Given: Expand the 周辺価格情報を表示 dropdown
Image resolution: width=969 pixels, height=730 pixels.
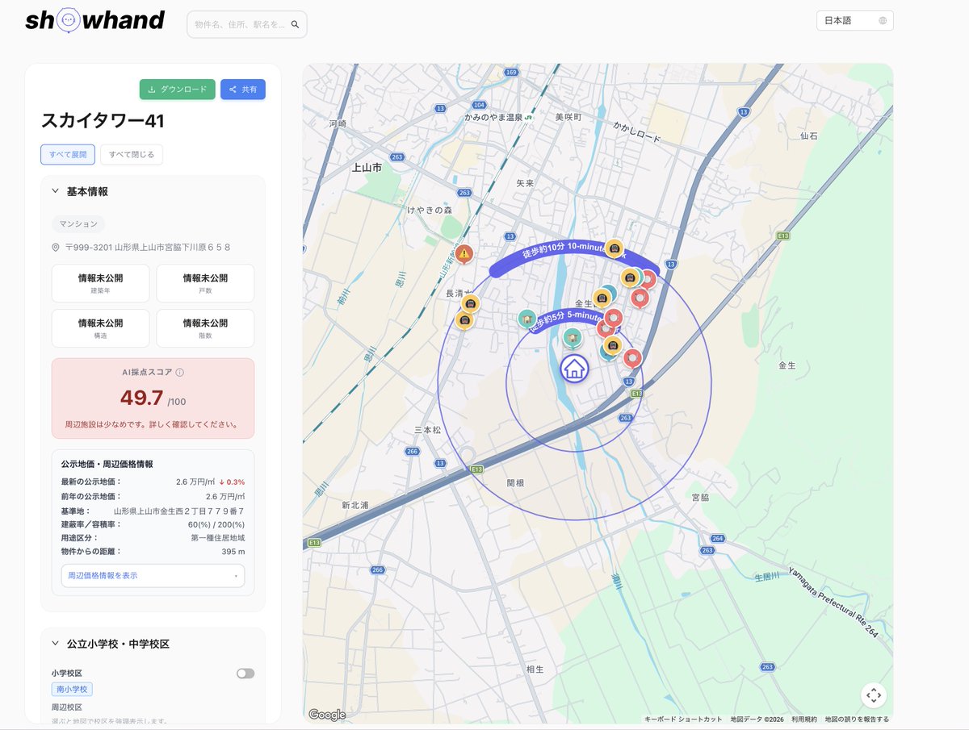Looking at the screenshot, I should pos(153,576).
